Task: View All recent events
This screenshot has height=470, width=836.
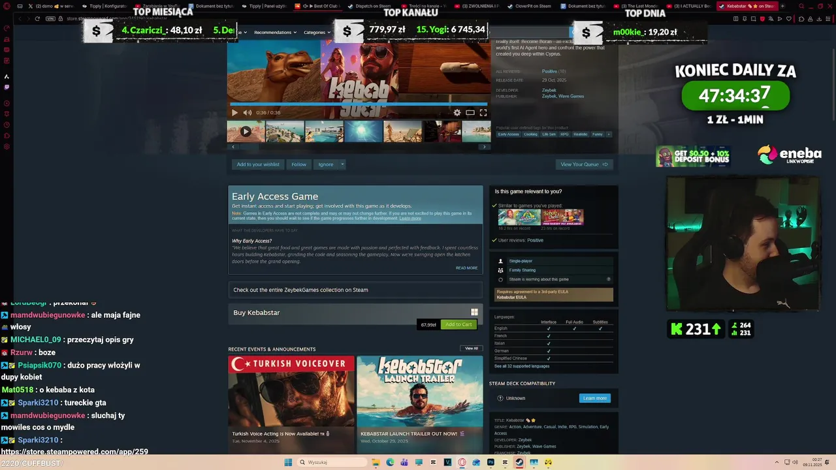Action: (472, 349)
